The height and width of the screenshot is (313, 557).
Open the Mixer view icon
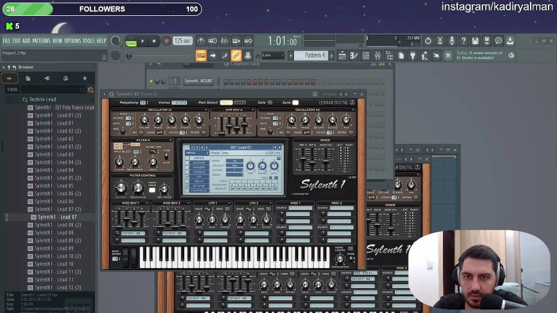click(377, 55)
